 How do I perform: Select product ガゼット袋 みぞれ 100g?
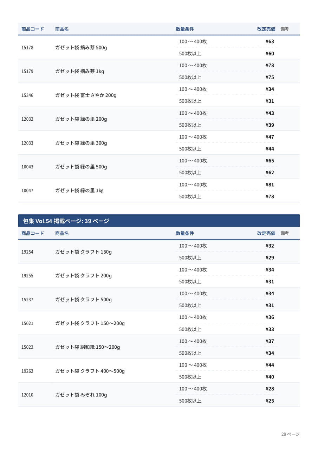tap(81, 395)
